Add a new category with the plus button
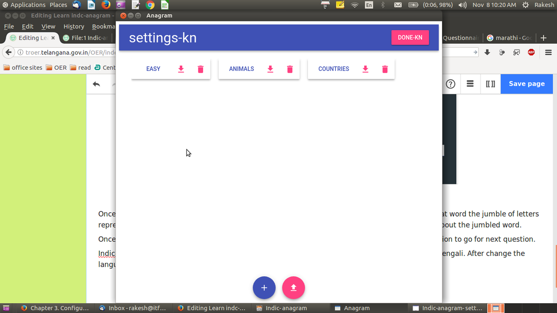The image size is (557, 313). pos(264,287)
